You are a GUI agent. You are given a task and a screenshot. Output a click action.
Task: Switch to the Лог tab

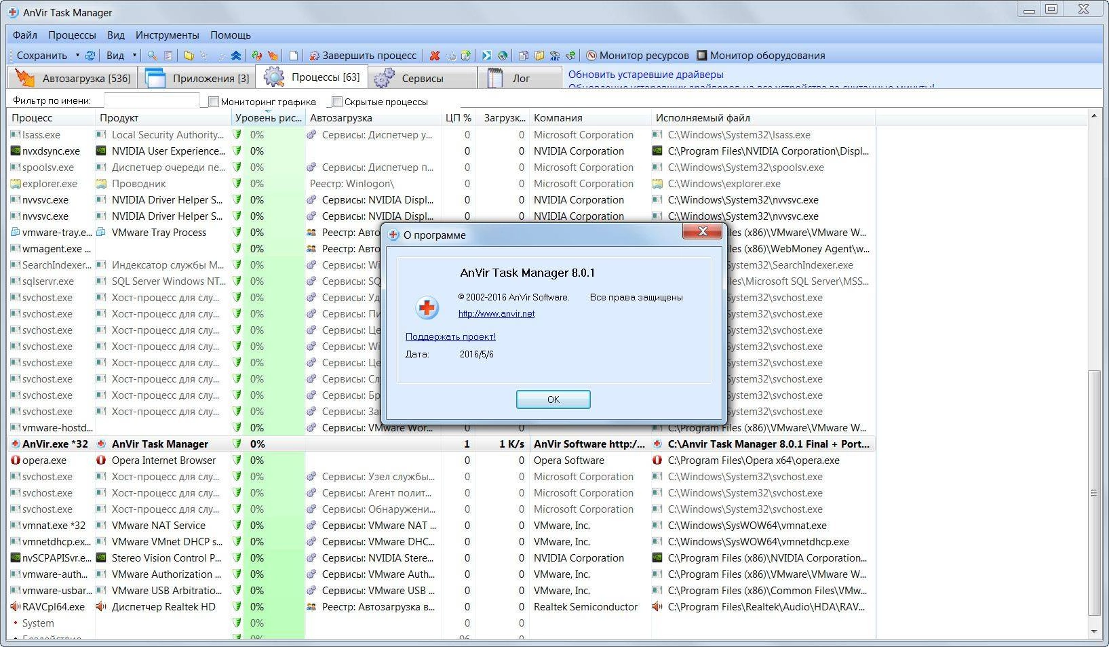(x=520, y=78)
